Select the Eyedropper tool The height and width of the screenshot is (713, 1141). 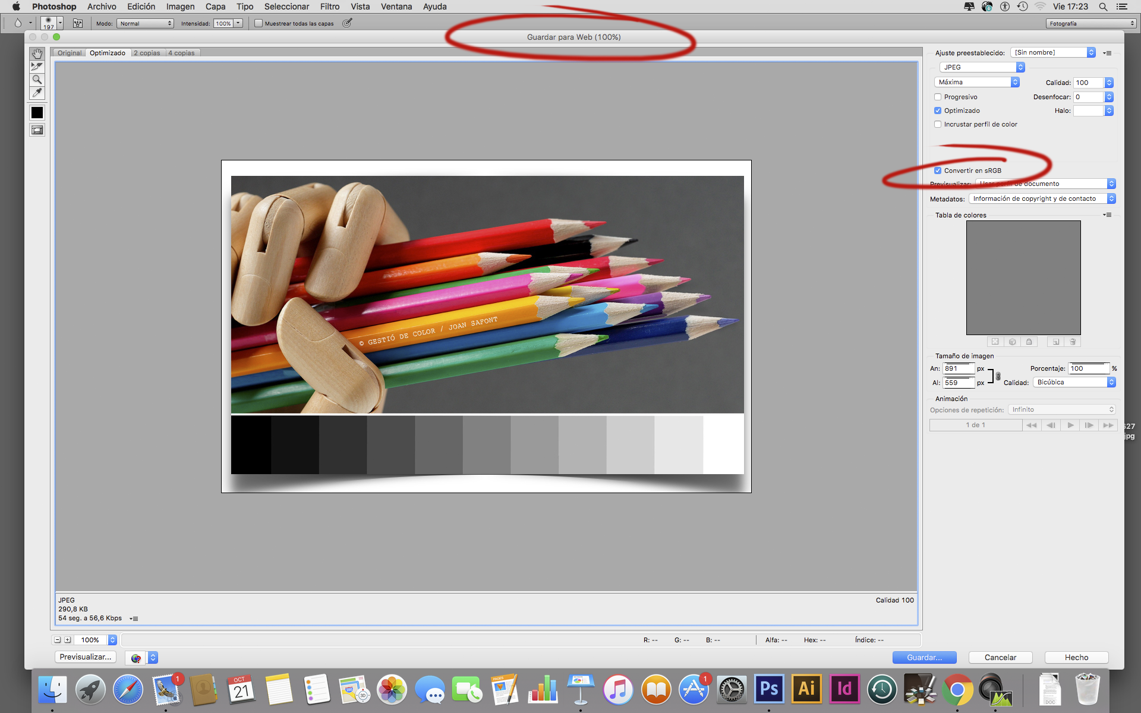click(x=37, y=93)
